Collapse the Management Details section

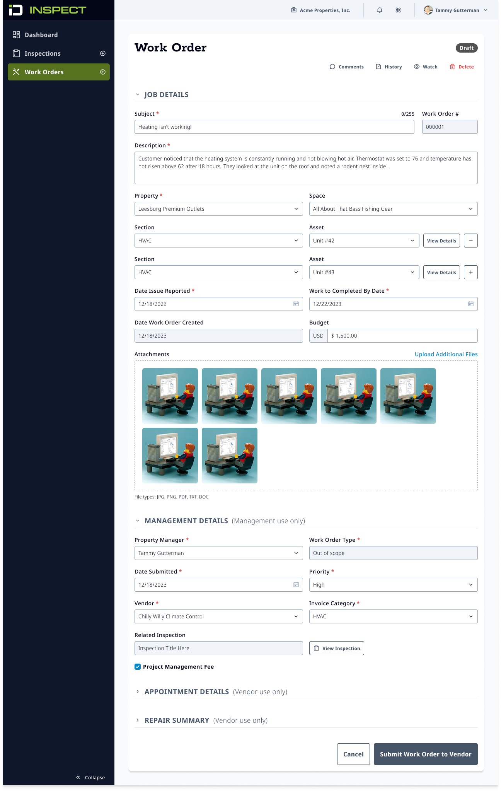(138, 521)
